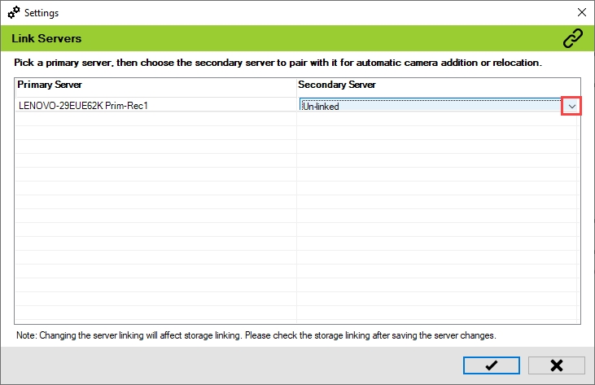Click the Link Servers heading text
This screenshot has height=385, width=595.
(46, 38)
